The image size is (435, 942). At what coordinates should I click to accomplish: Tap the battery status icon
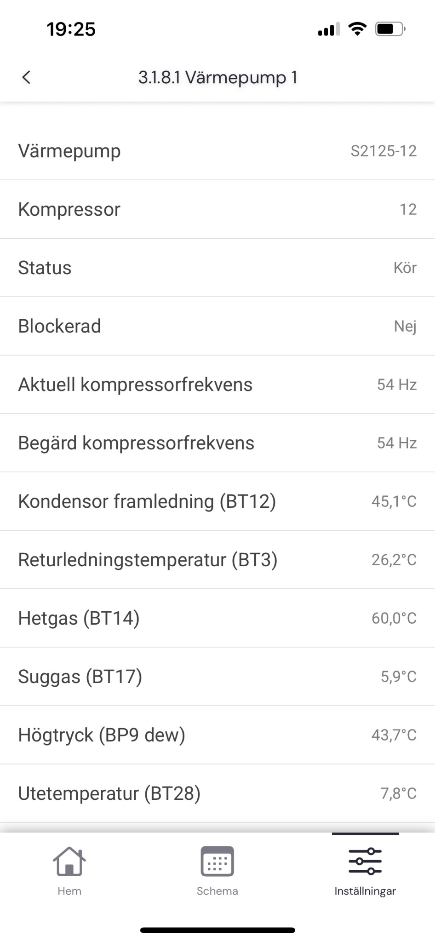pos(390,29)
